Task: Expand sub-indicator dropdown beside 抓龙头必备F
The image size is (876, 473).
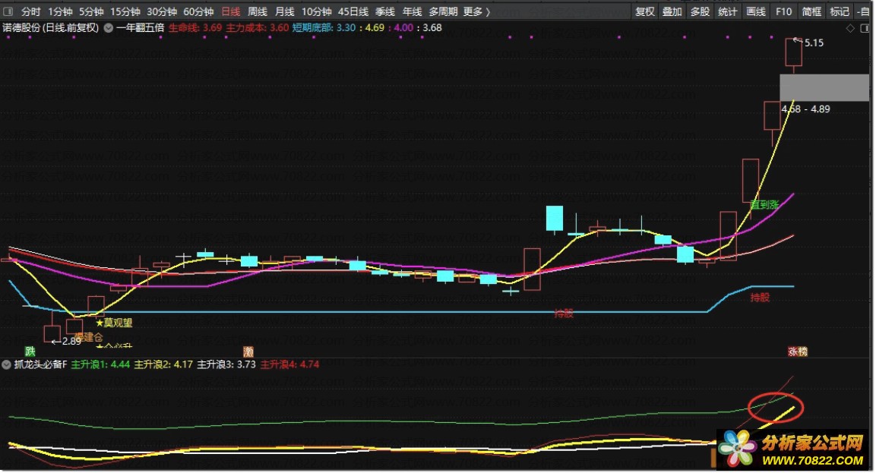Action: pos(7,364)
